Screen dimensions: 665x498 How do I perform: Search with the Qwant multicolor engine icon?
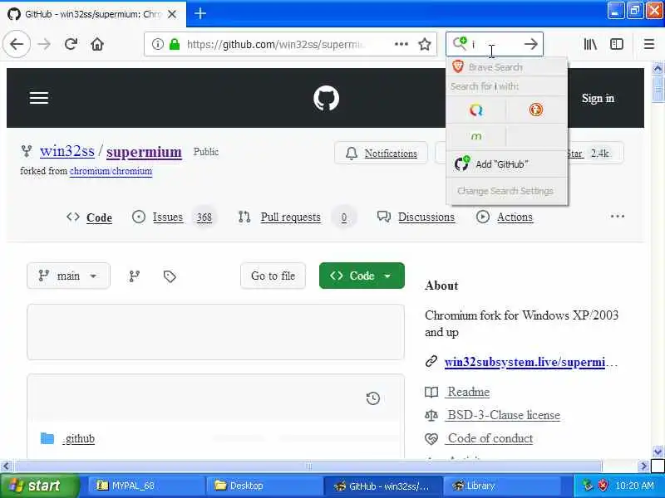point(475,110)
